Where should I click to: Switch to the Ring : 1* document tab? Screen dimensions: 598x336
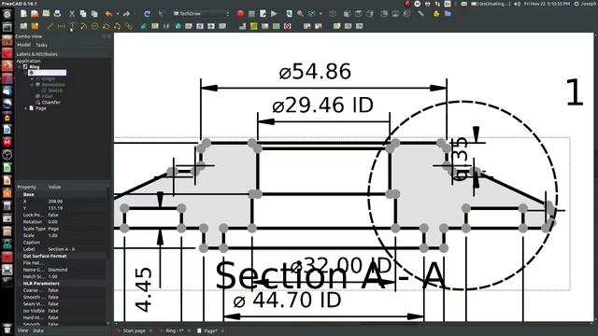(175, 330)
